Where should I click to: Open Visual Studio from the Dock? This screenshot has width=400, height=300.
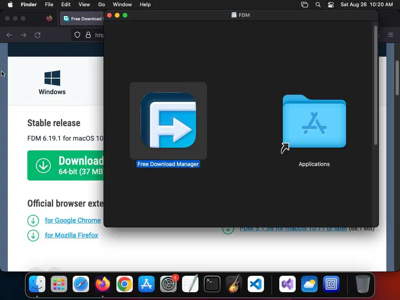[x=287, y=284]
